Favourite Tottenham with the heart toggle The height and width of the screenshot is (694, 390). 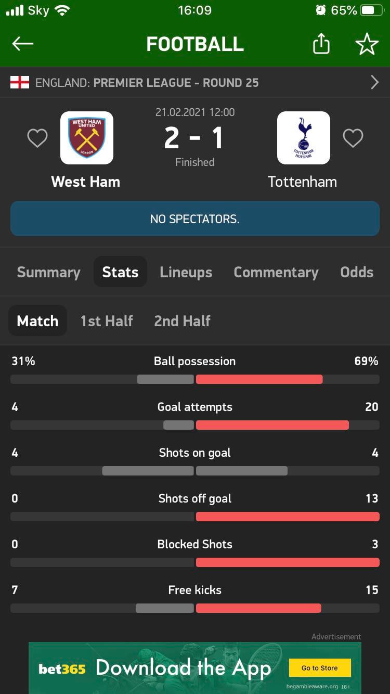pos(353,138)
